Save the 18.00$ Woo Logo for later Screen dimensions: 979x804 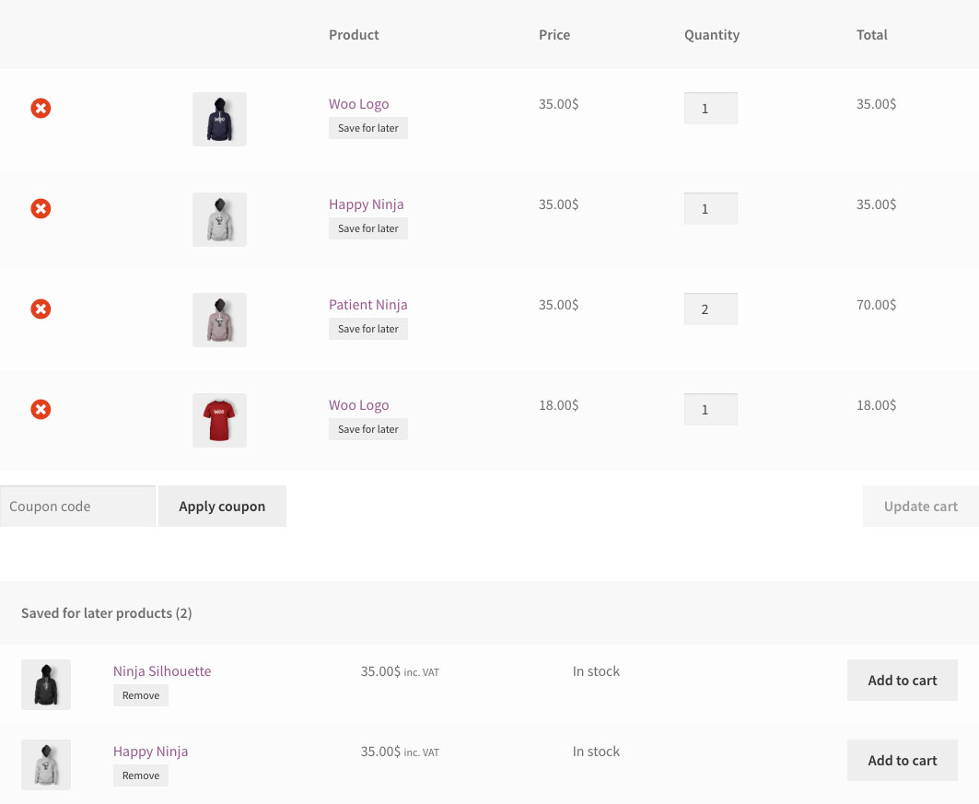pyautogui.click(x=367, y=429)
